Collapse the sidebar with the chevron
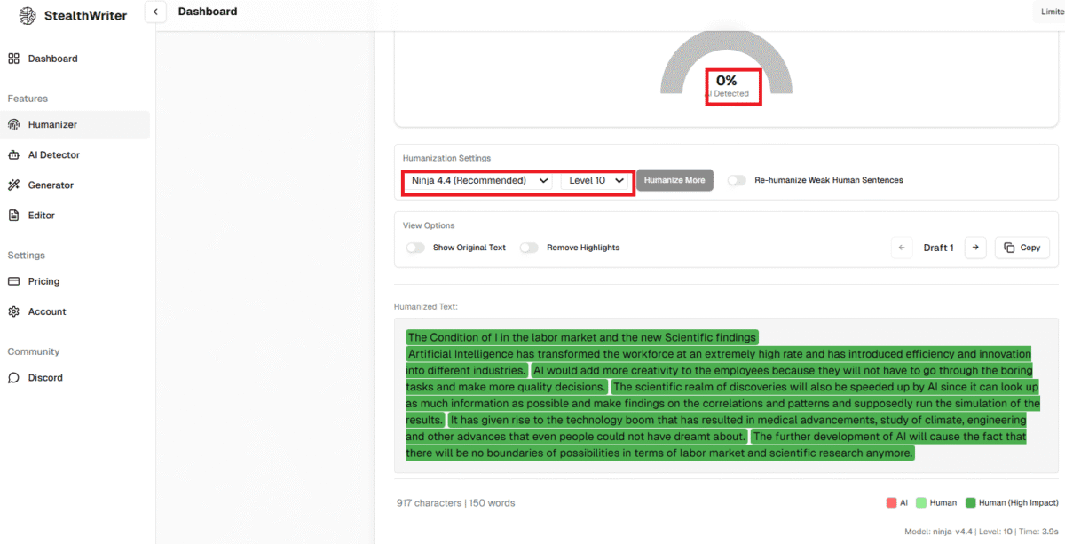Viewport: 1065px width, 544px height. coord(155,12)
